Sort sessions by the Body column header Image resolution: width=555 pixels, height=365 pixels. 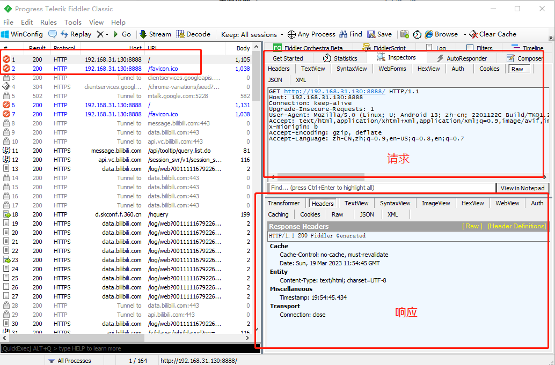243,48
